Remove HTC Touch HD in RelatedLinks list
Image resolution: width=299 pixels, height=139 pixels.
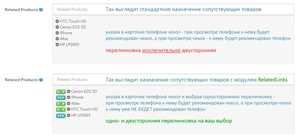click(x=69, y=110)
